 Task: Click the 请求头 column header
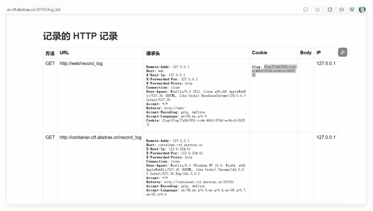(x=153, y=53)
